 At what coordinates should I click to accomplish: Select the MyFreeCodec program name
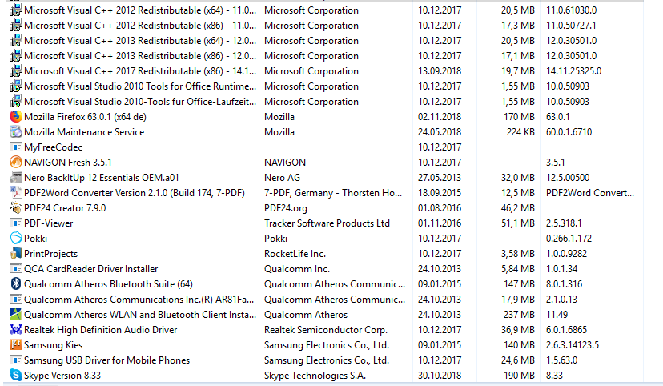[x=54, y=147]
